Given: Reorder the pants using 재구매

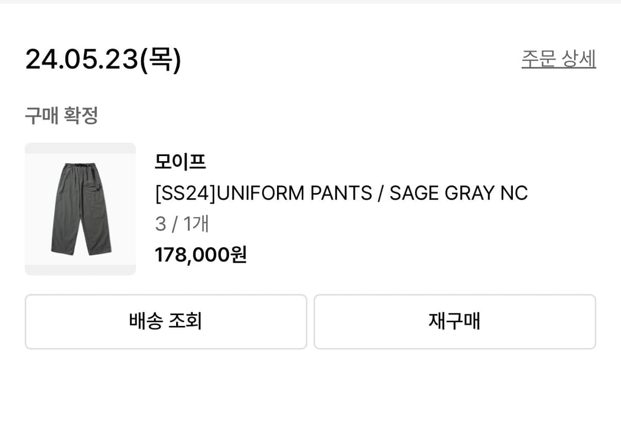Looking at the screenshot, I should (454, 322).
